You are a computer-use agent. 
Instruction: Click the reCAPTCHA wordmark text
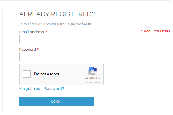coord(93,78)
